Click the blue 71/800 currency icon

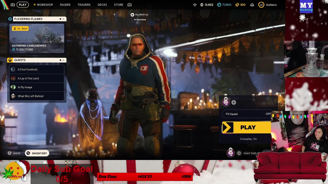point(219,5)
